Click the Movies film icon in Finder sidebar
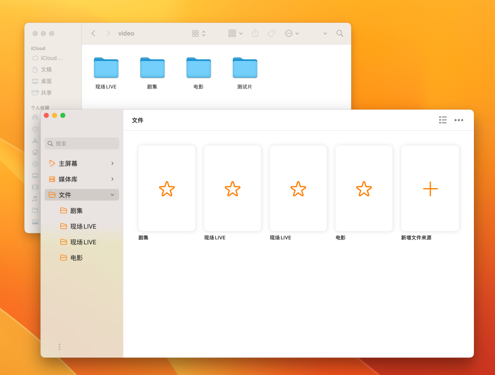Screen dimensions: 495x375 pos(35,187)
